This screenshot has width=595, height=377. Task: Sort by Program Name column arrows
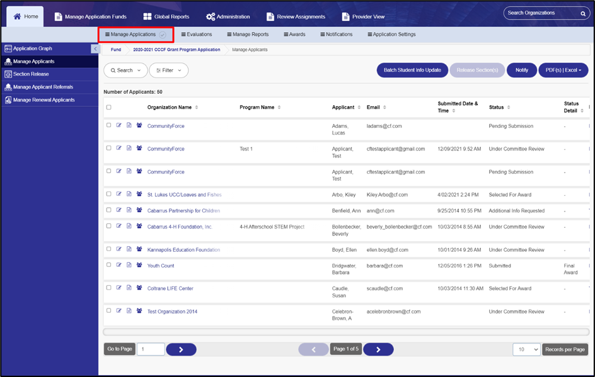[x=279, y=107]
